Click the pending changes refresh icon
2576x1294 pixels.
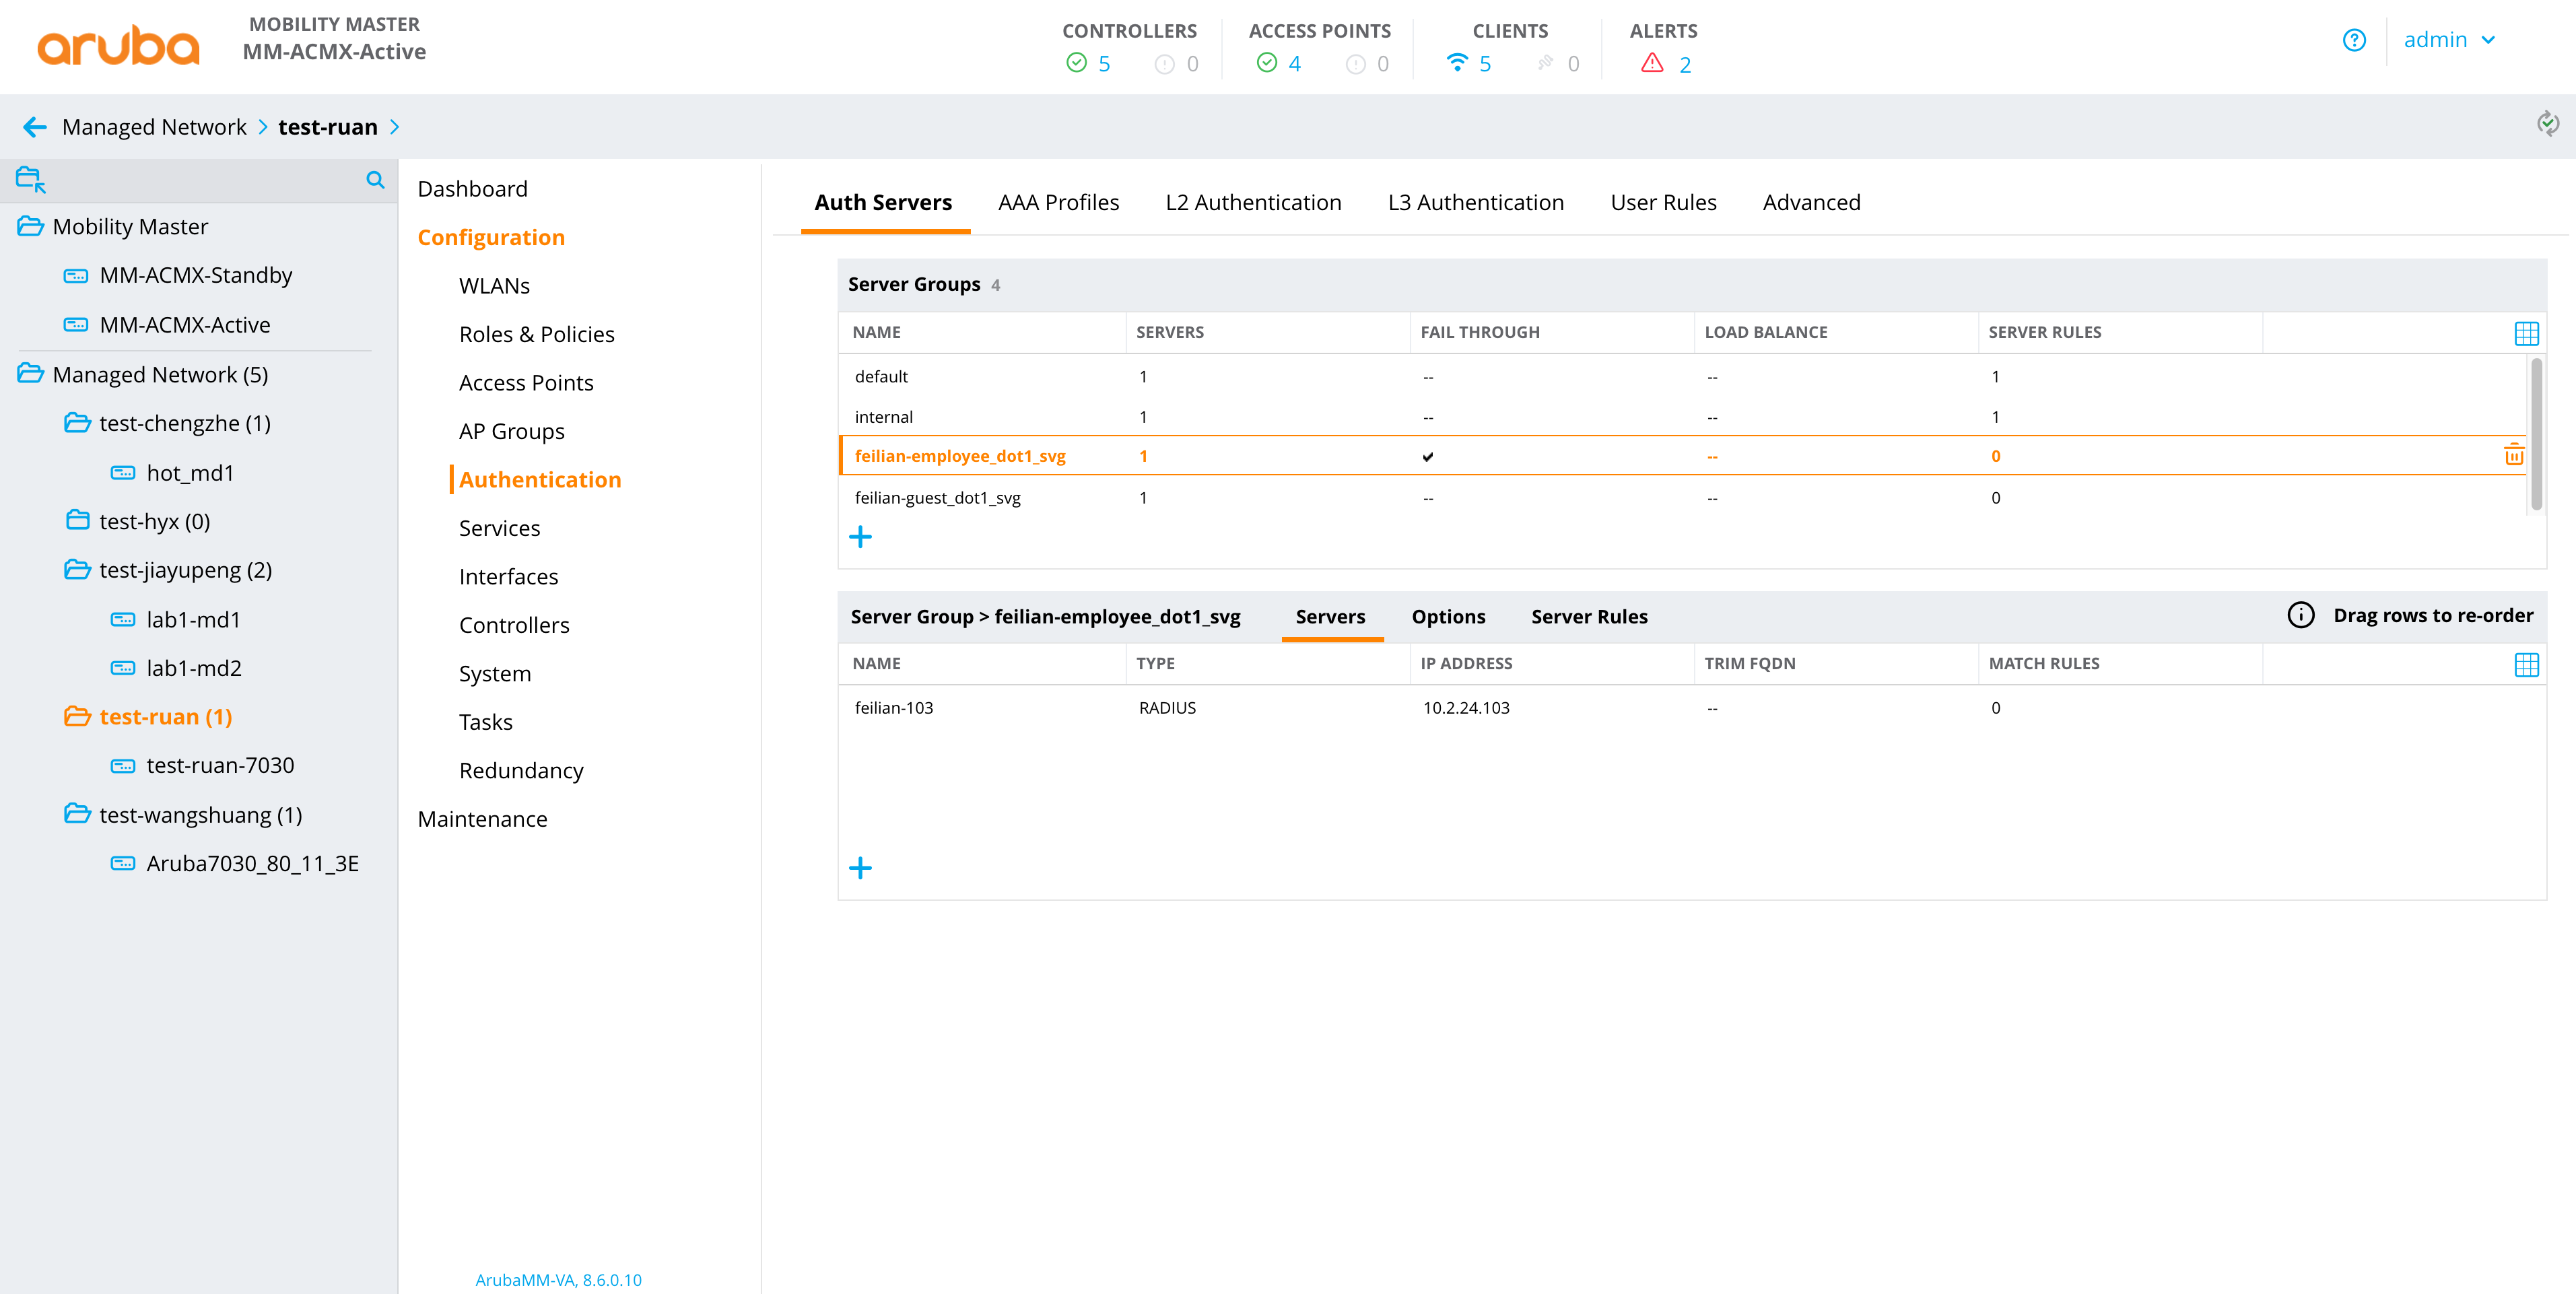[2547, 123]
